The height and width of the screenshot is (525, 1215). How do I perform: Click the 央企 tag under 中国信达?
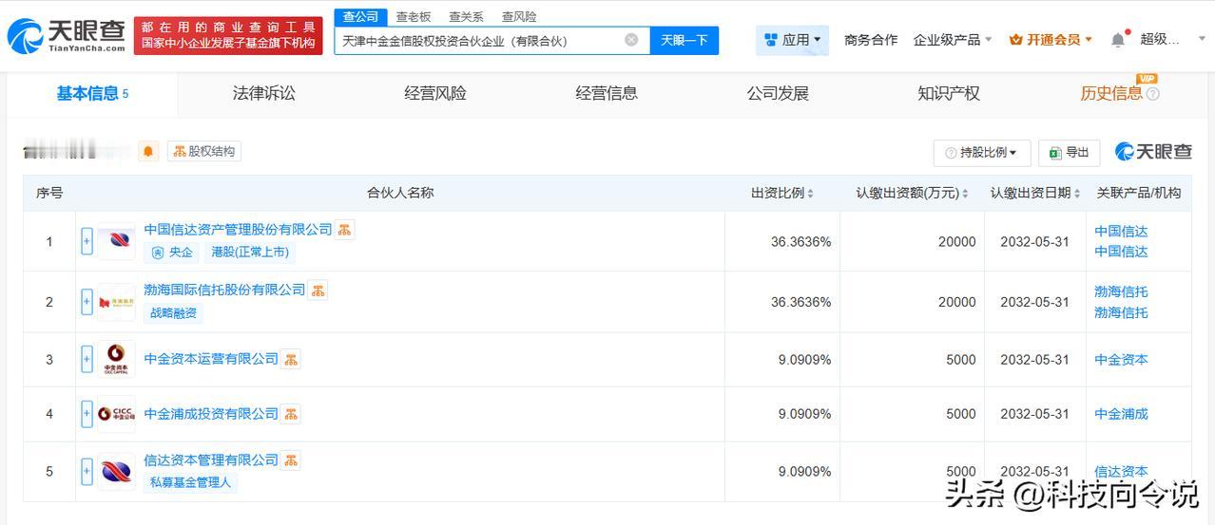click(172, 253)
